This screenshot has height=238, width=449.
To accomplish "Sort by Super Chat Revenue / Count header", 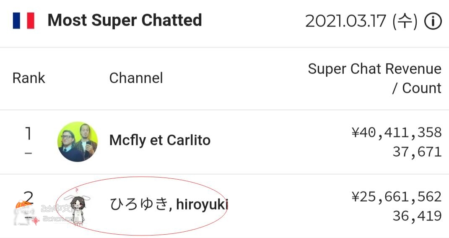I will (374, 78).
